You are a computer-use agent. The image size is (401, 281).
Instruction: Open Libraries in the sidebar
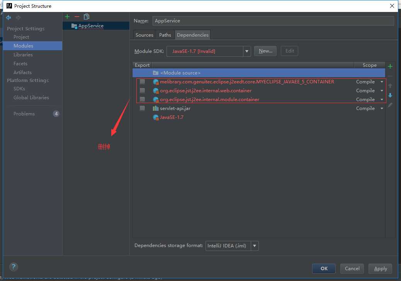pos(23,55)
